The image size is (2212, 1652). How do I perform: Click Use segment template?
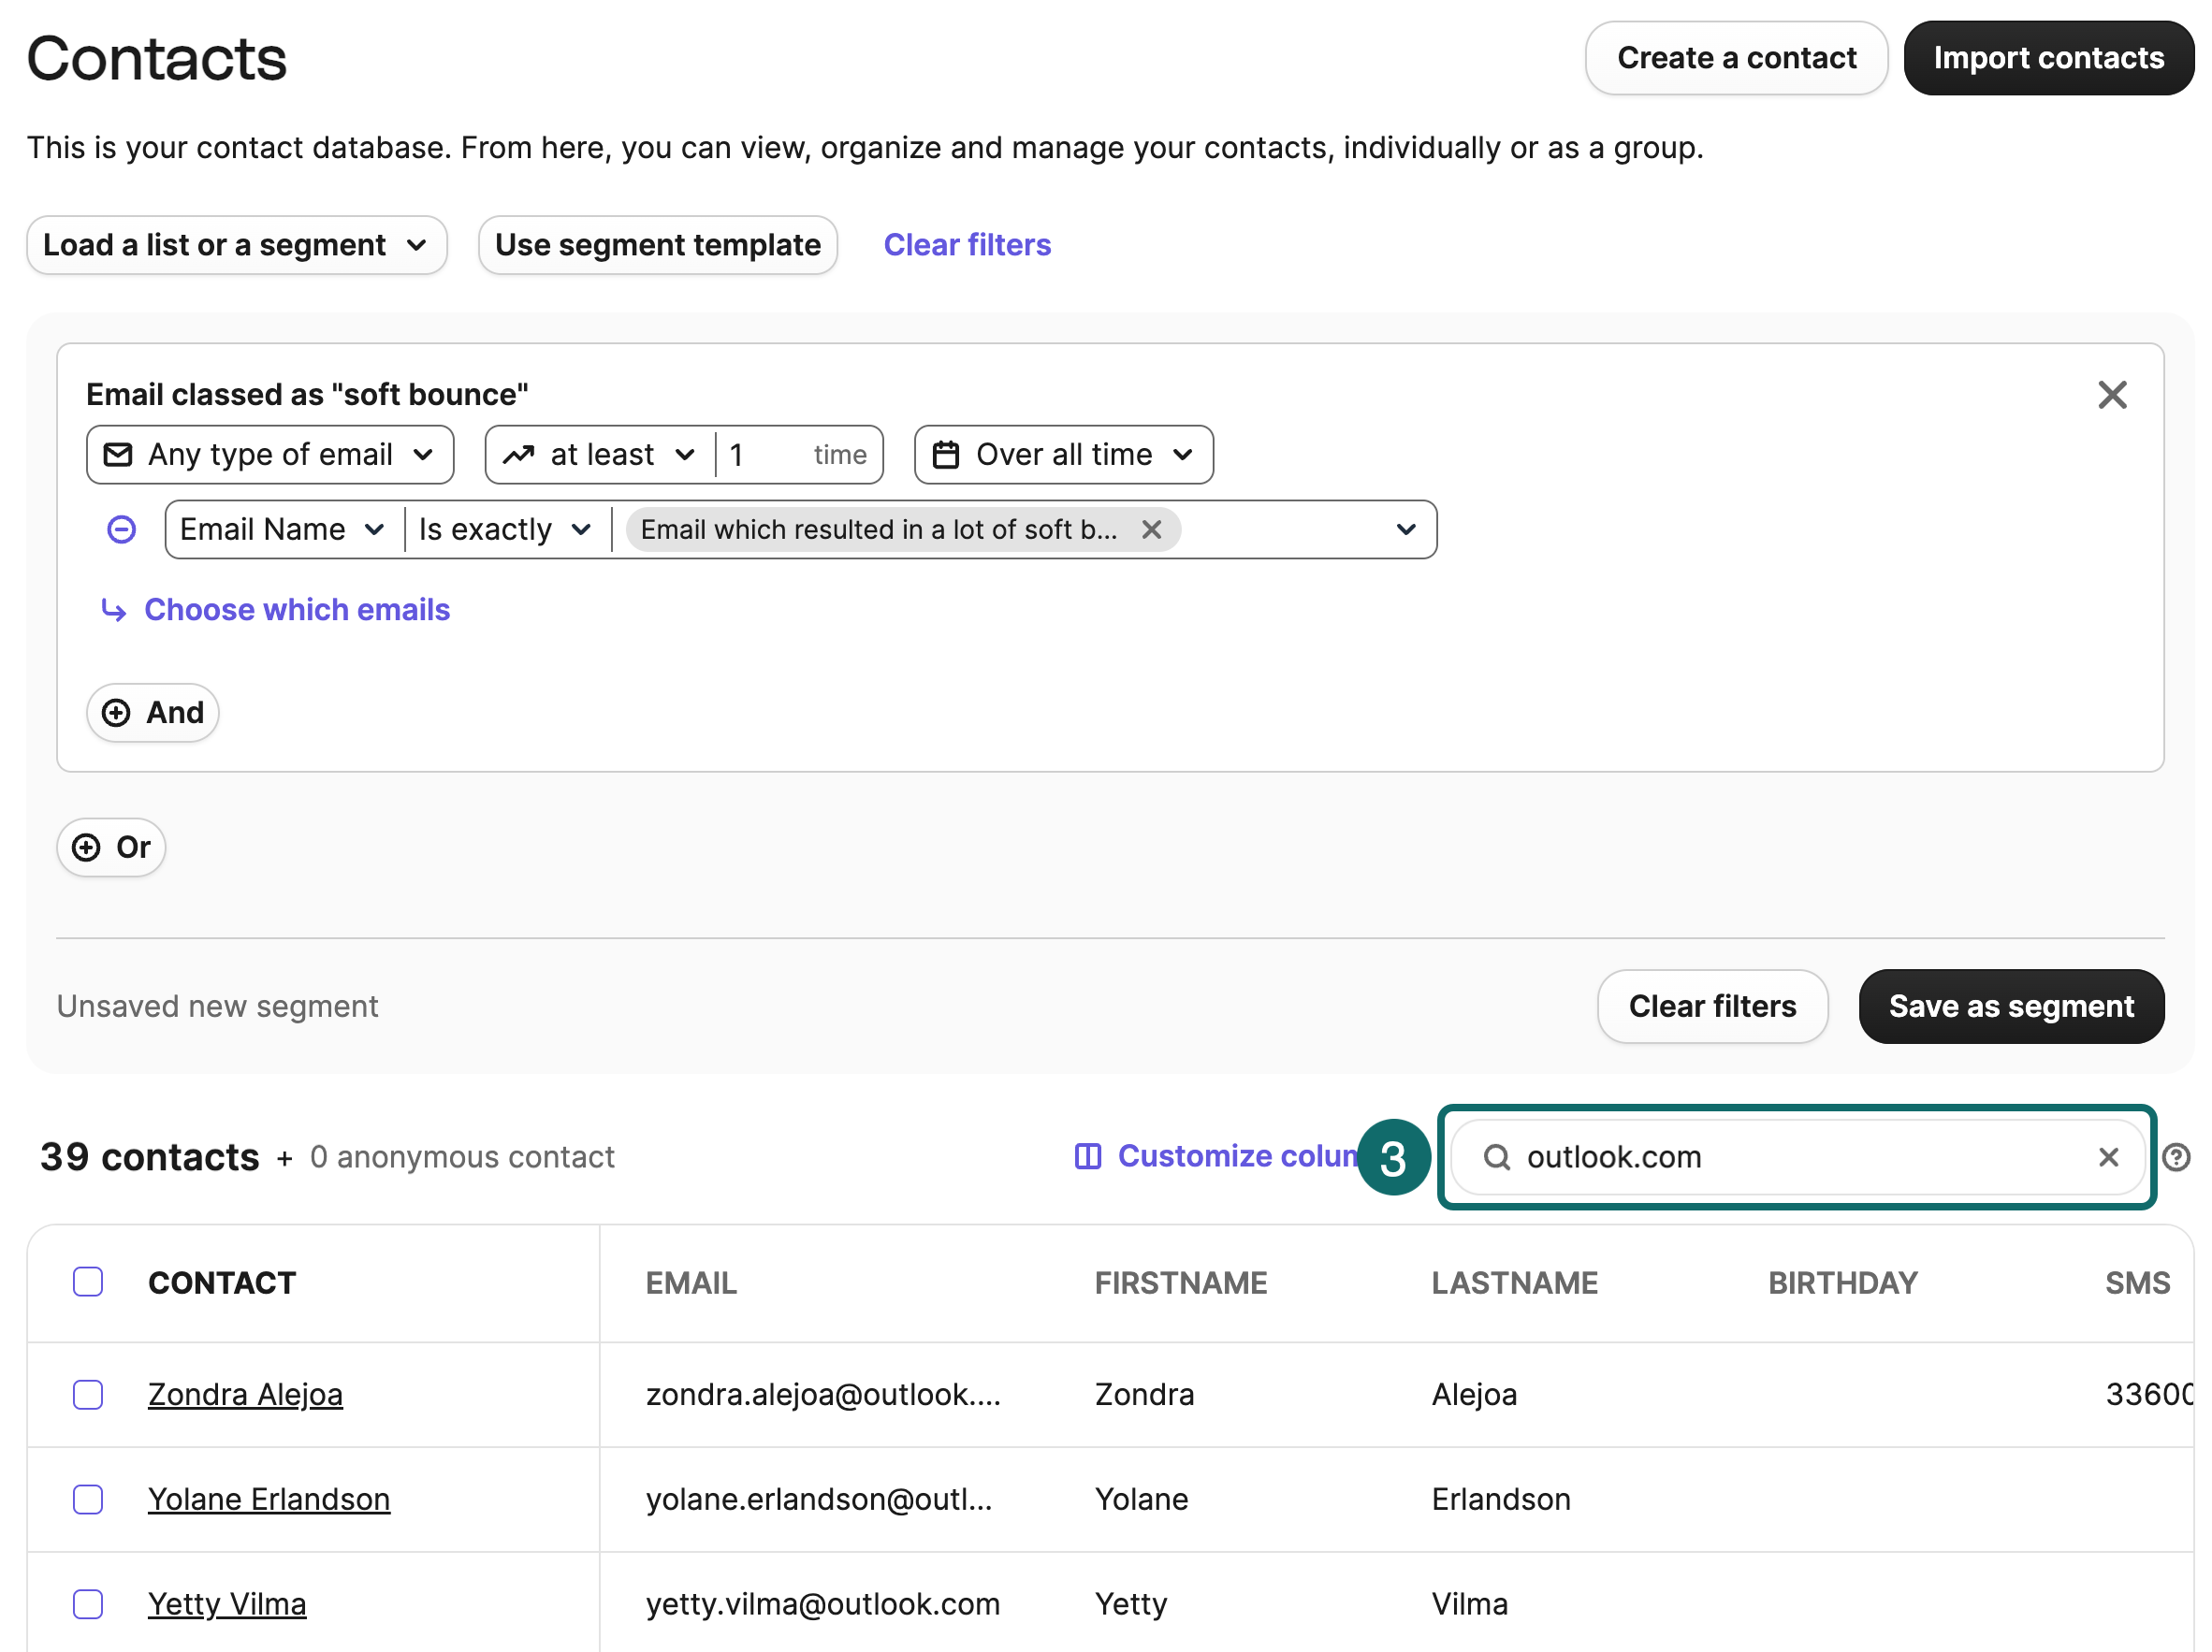[x=657, y=245]
